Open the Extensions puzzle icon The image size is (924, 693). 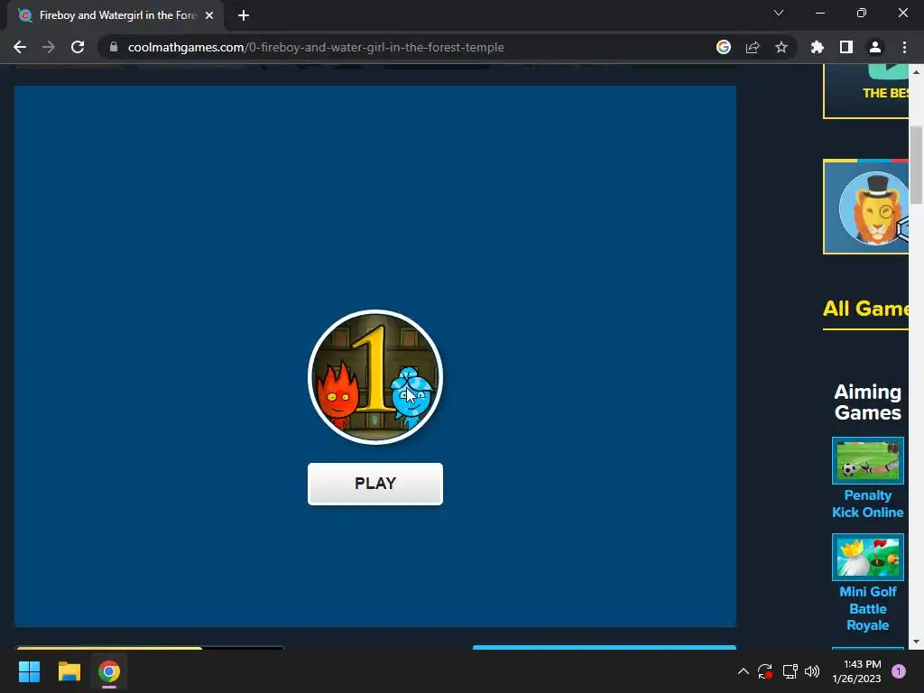818,47
